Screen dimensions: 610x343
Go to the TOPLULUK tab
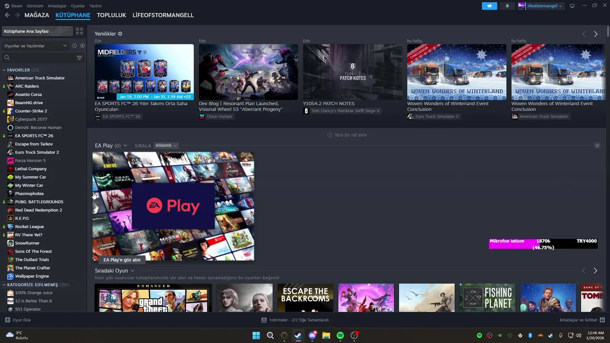pyautogui.click(x=112, y=15)
